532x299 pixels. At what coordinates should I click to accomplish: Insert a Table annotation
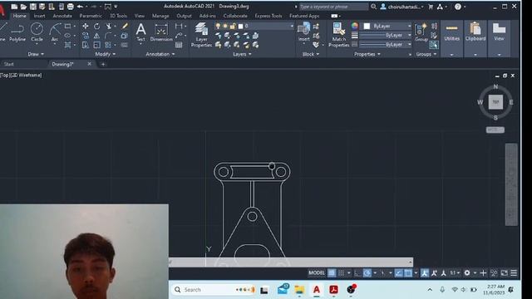pos(179,45)
